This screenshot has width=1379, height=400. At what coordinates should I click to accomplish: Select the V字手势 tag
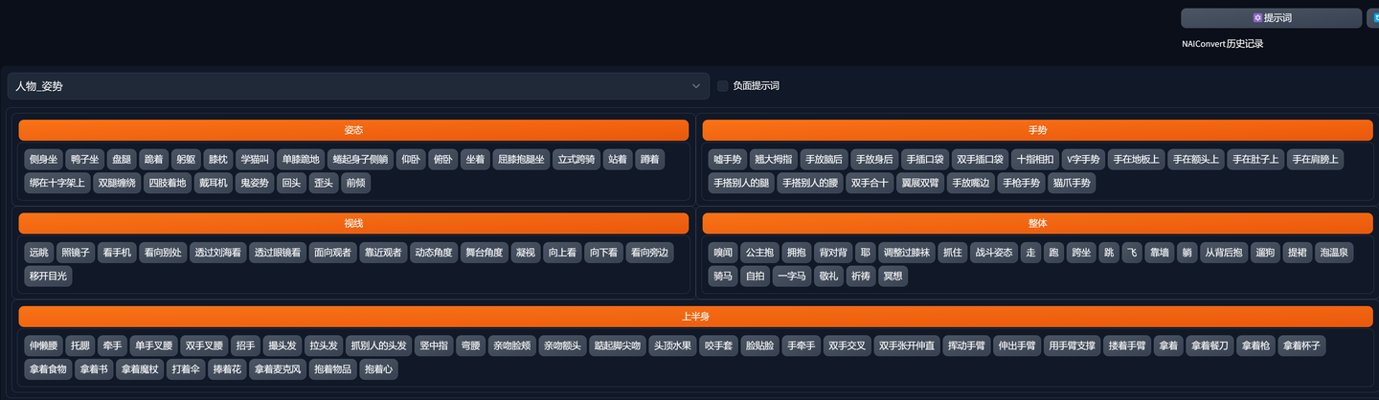(1084, 160)
